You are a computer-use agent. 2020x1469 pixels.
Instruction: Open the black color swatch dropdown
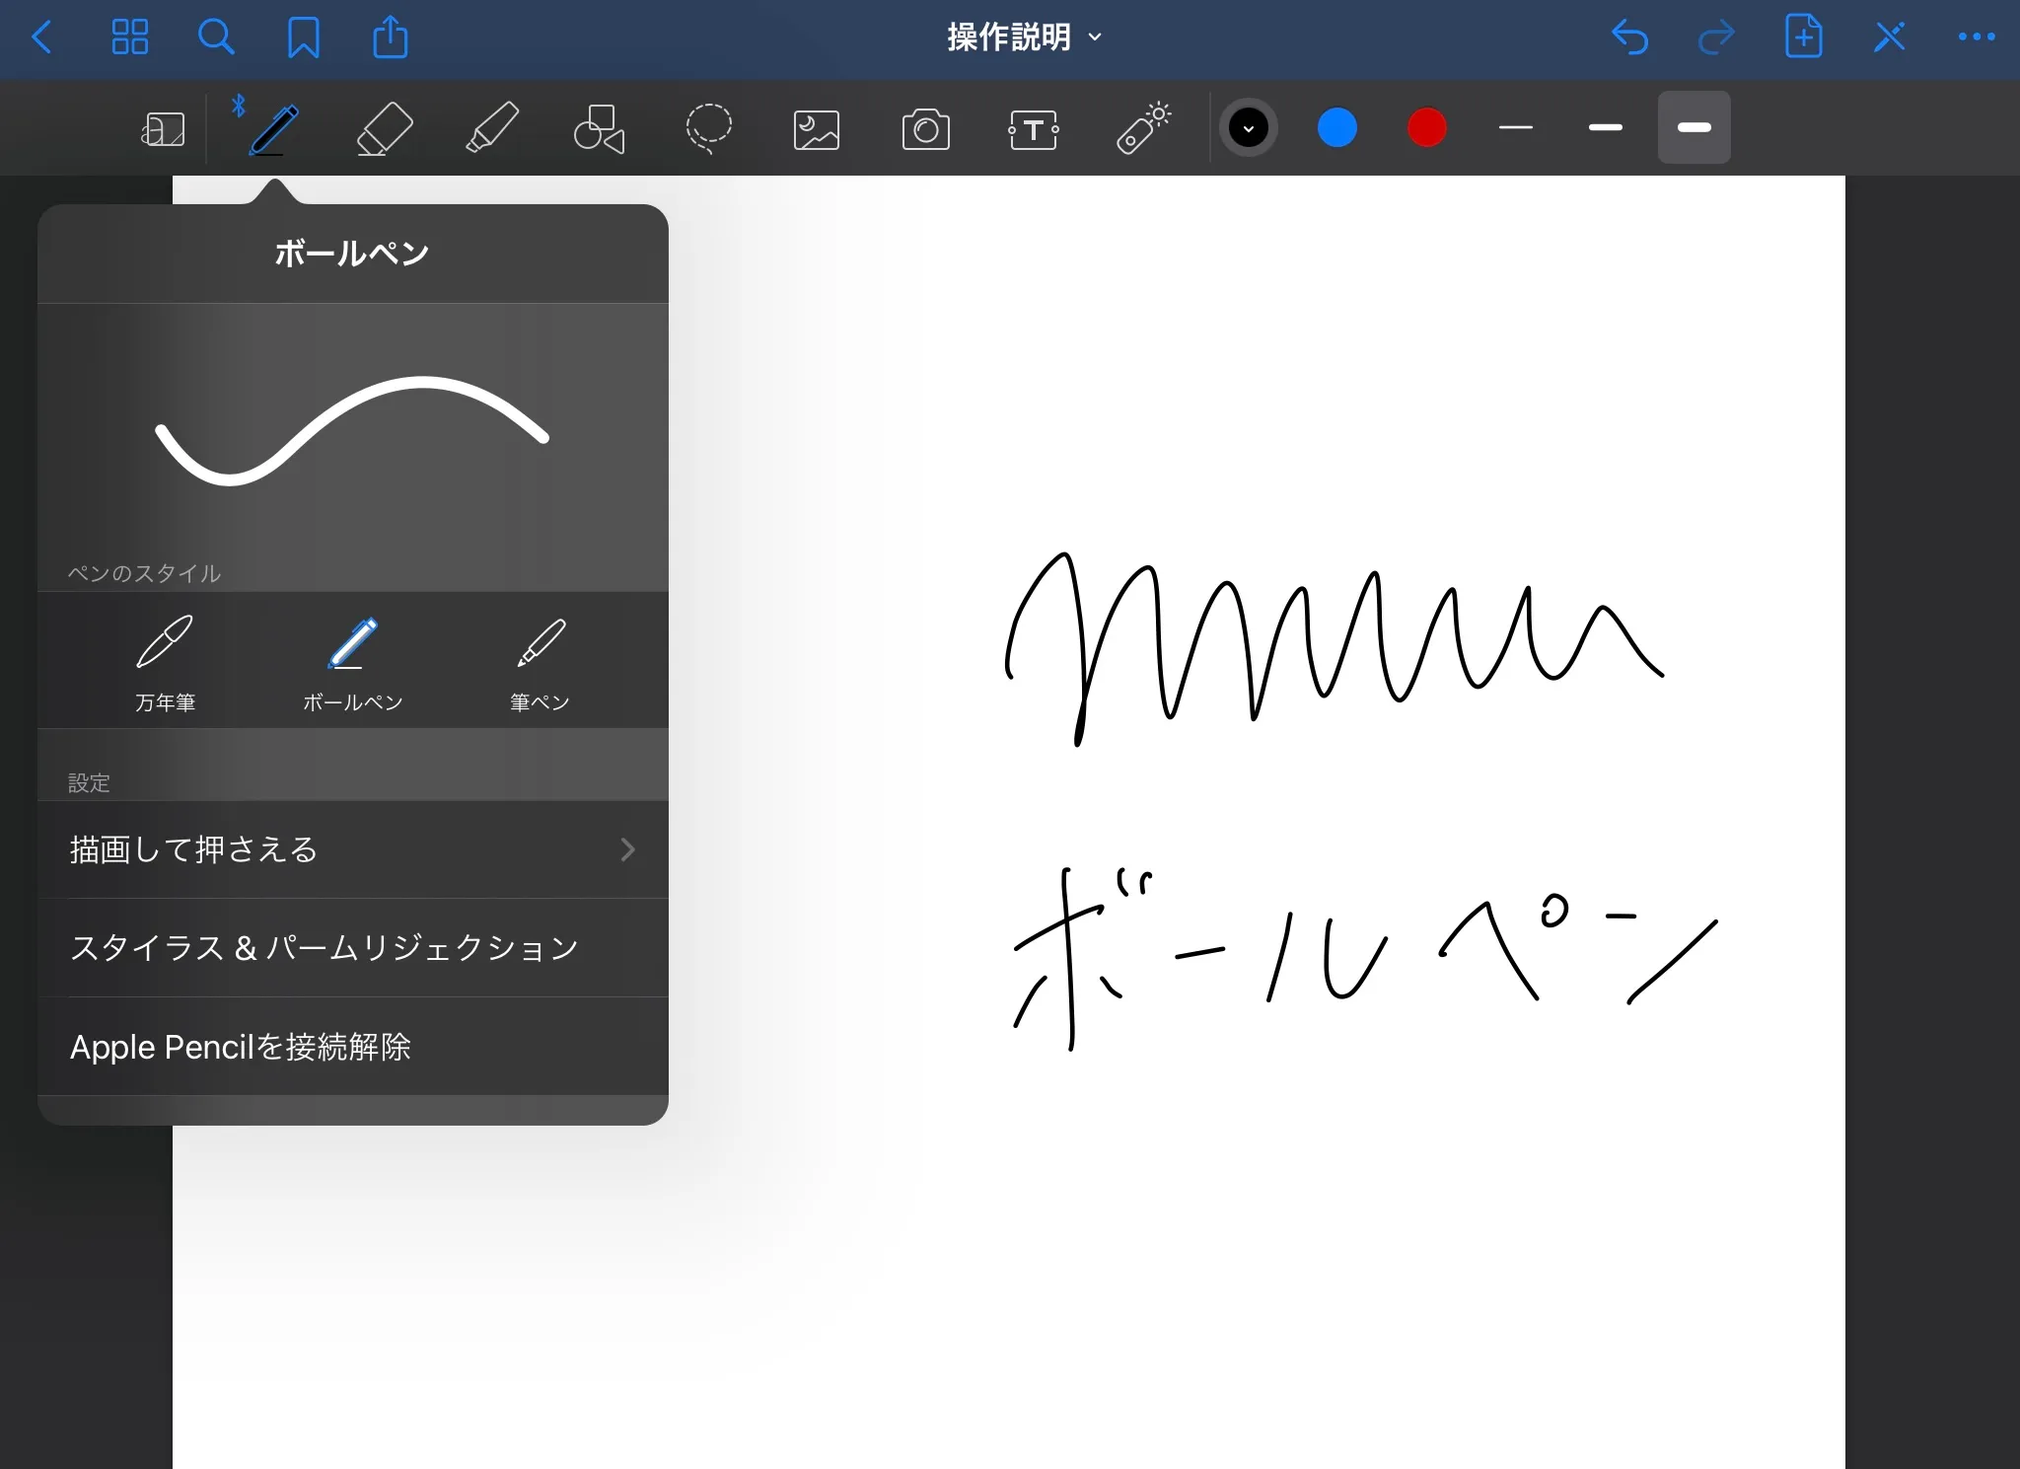[x=1249, y=128]
